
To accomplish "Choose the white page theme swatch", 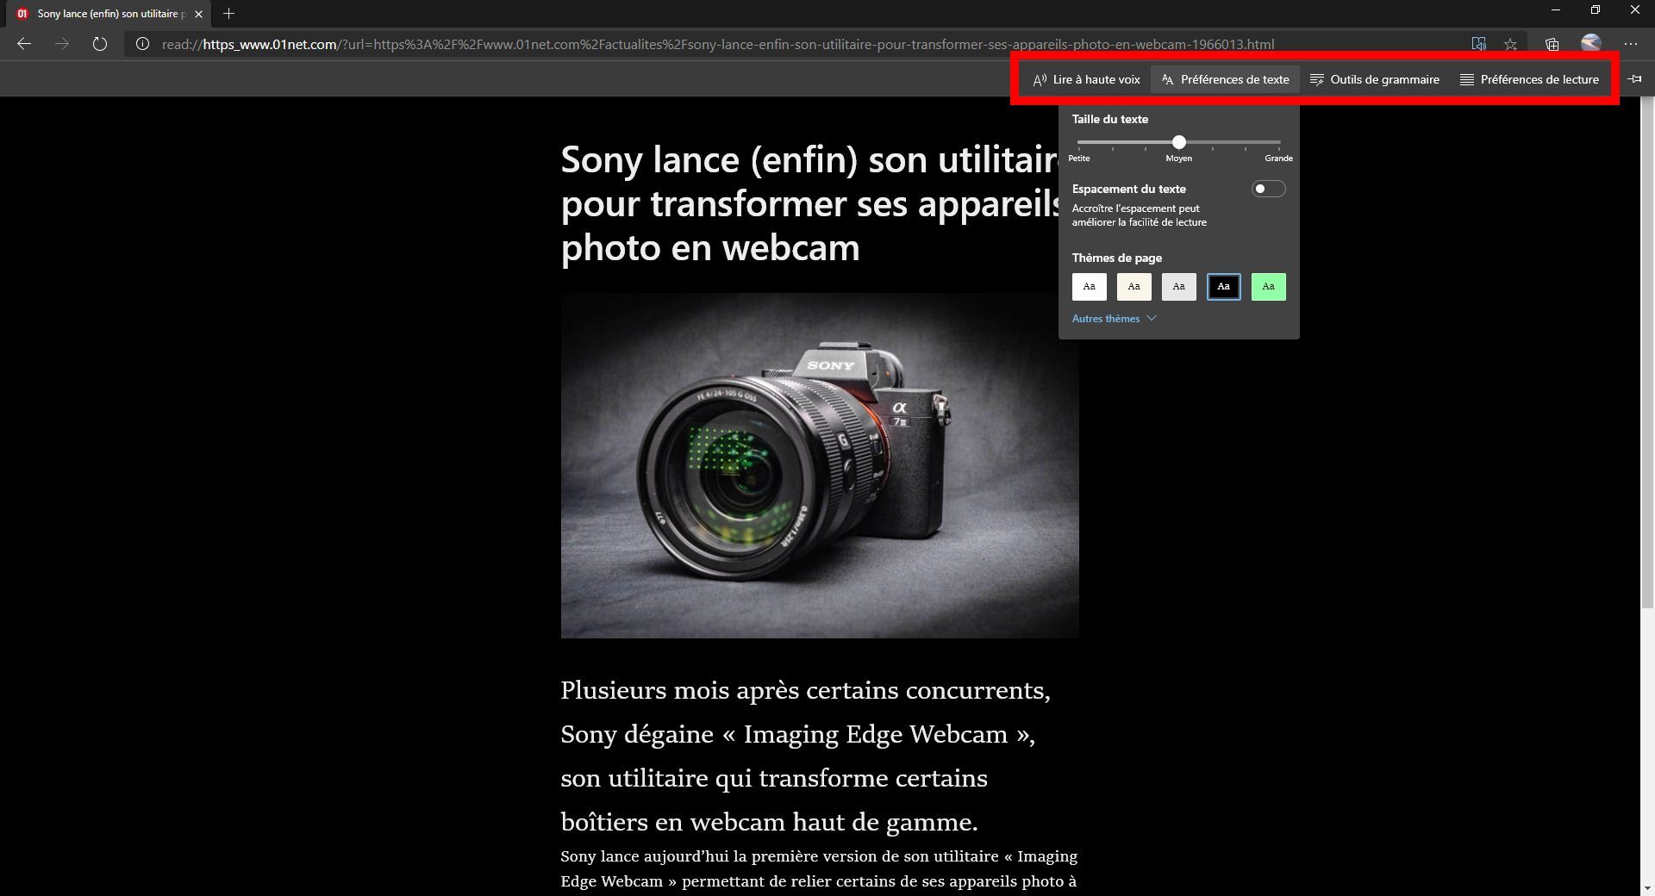I will coord(1089,287).
